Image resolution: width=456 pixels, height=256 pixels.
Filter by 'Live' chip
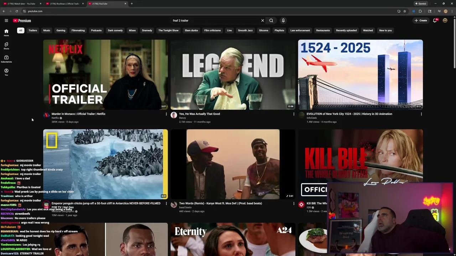(229, 31)
